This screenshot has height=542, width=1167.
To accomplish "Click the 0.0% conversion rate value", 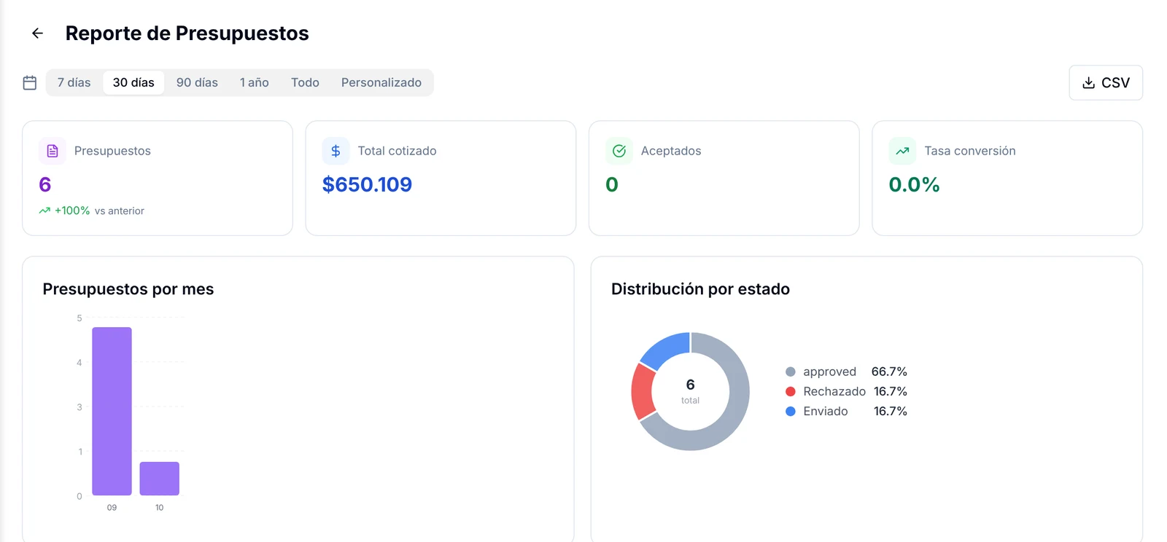I will click(x=914, y=184).
